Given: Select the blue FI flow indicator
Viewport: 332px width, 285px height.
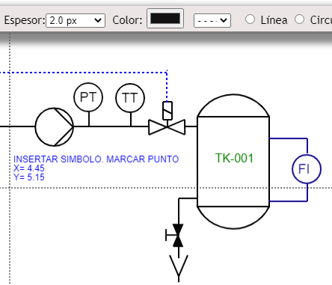Looking at the screenshot, I should coord(307,169).
